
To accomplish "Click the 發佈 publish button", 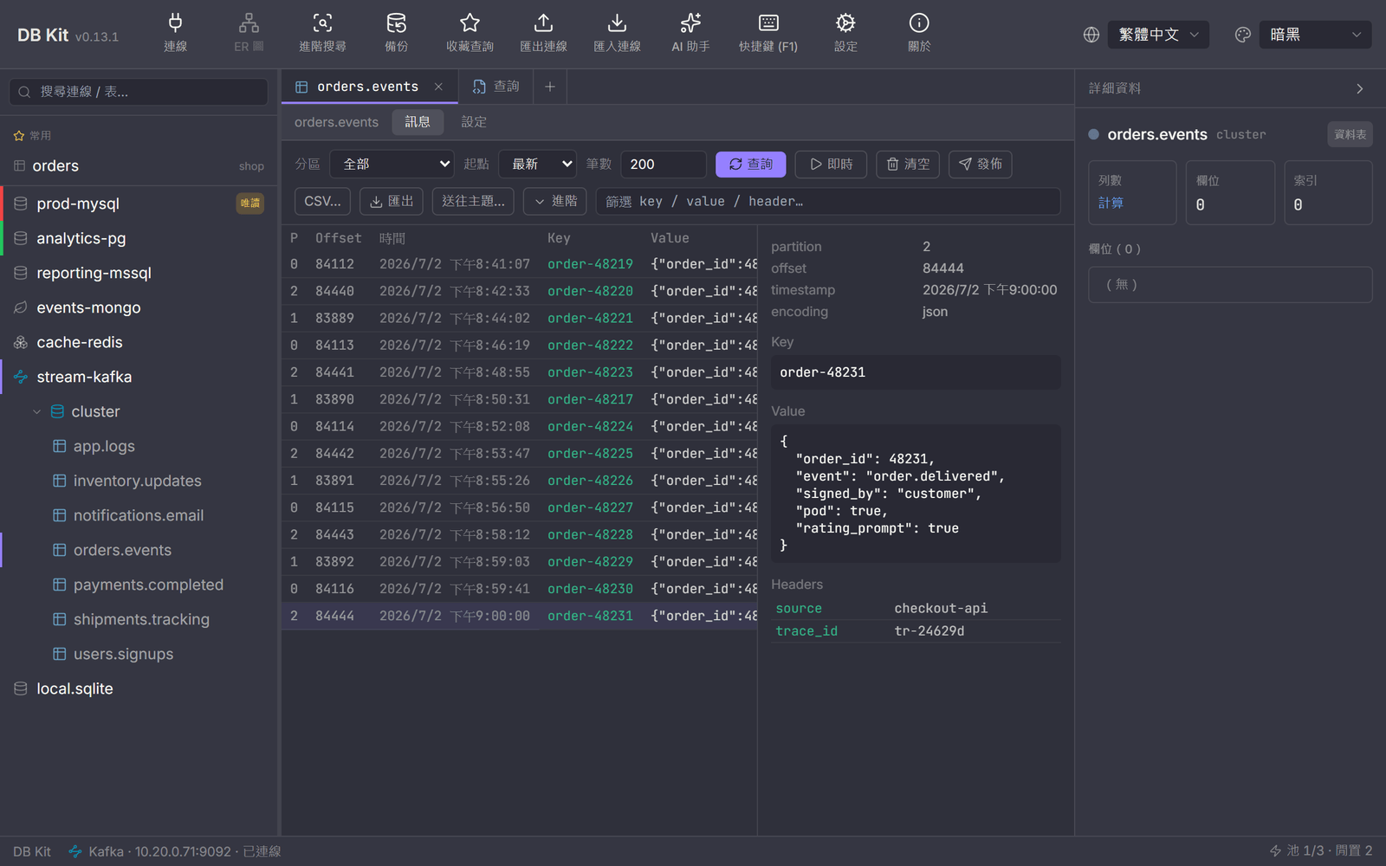I will [x=980, y=164].
